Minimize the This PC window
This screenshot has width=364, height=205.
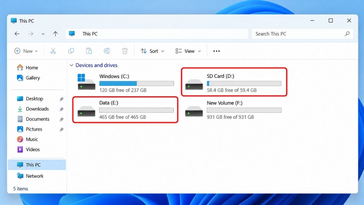coord(312,21)
